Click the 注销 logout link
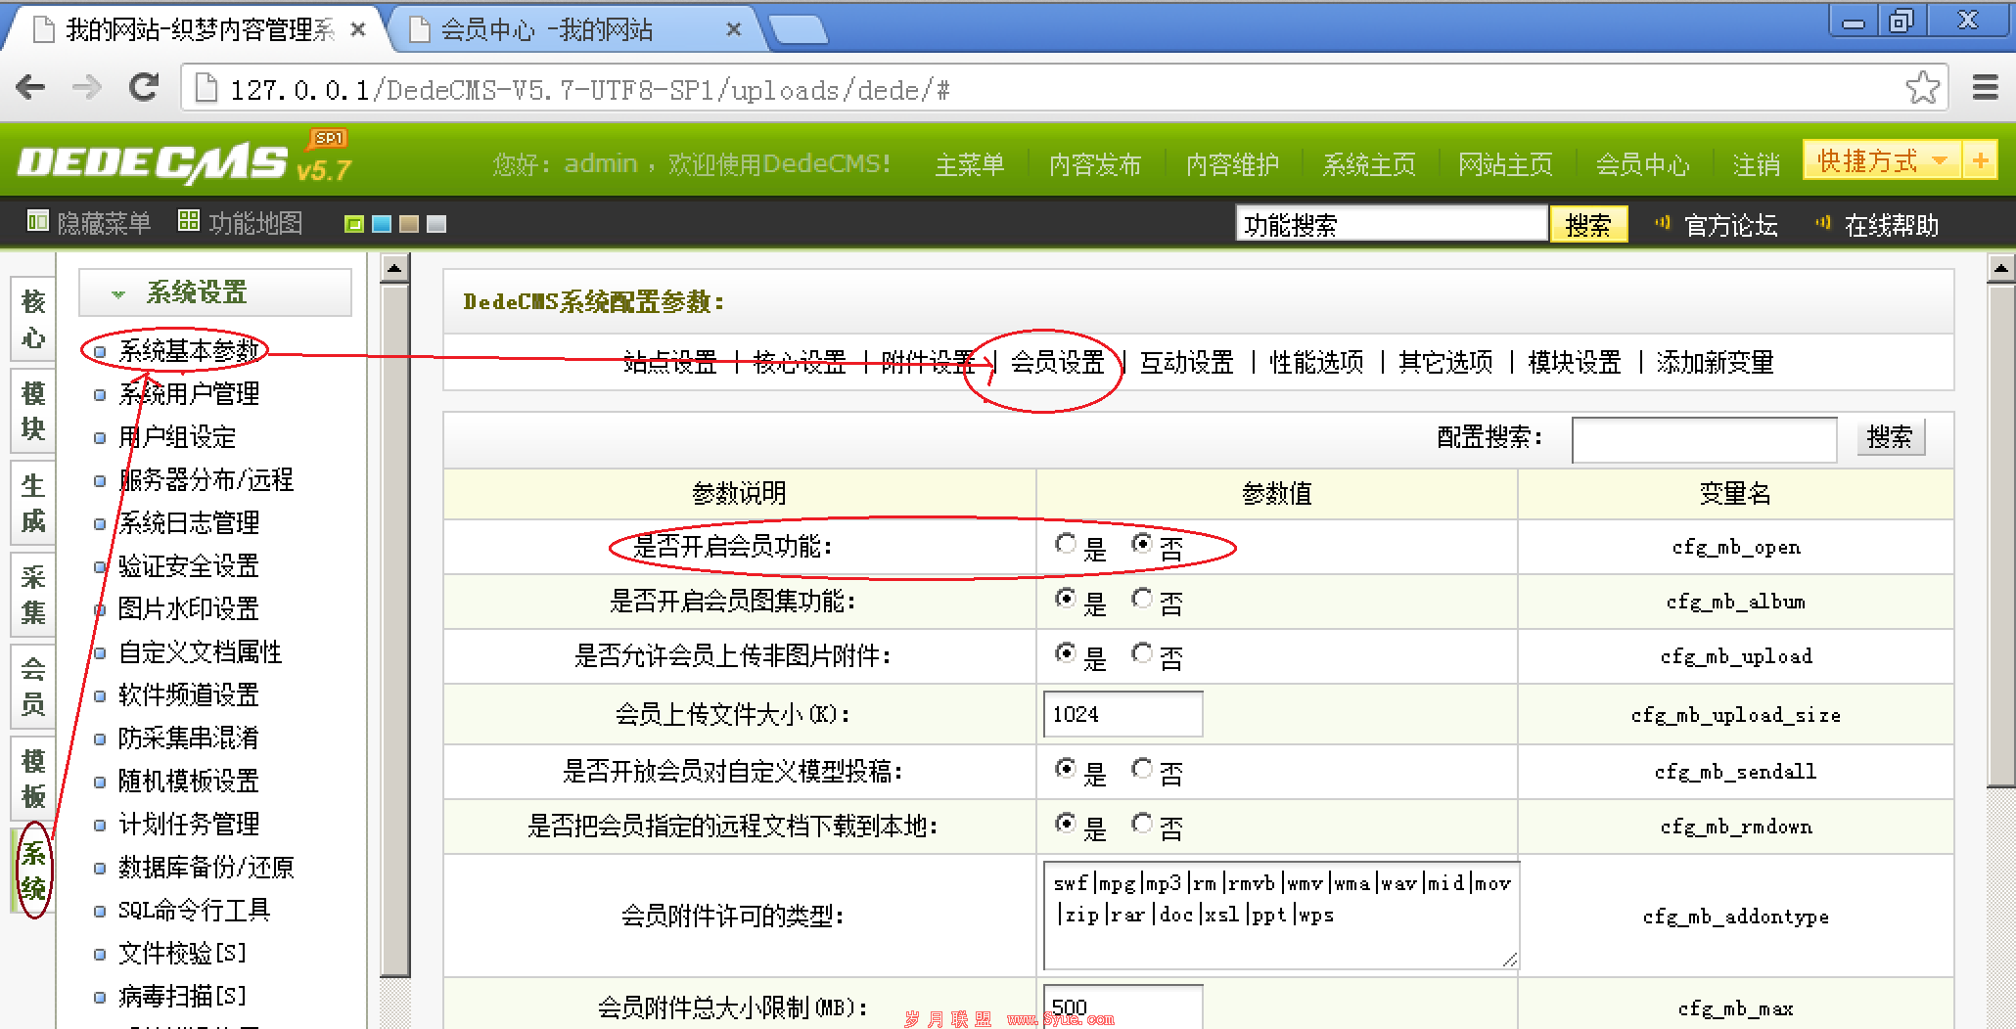 [x=1756, y=164]
